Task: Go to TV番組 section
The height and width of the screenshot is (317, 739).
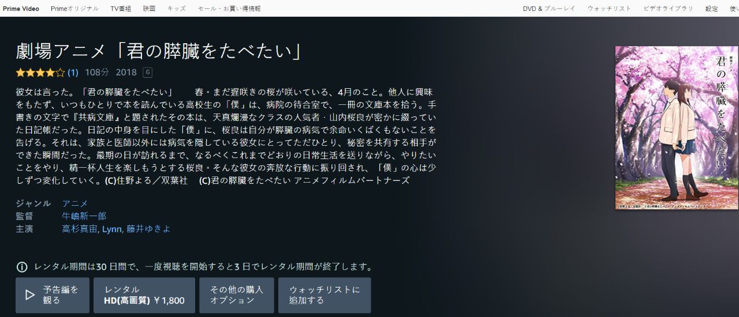Action: click(x=121, y=9)
